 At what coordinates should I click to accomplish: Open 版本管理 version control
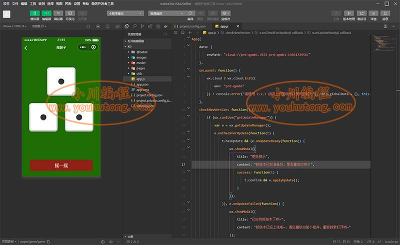coord(348,13)
